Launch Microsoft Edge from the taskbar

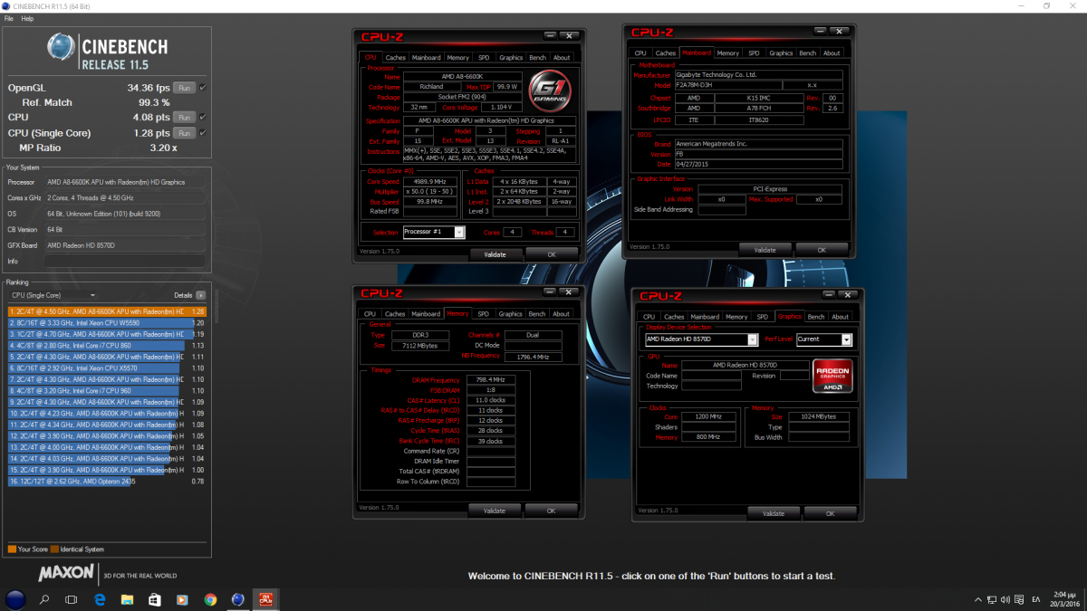[x=100, y=599]
